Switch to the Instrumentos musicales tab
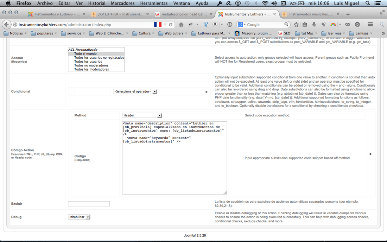 pyautogui.click(x=311, y=14)
